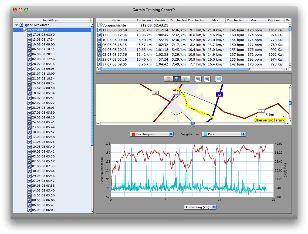Click the Eigene Aktivitäten user icon
This screenshot has height=234, width=308.
click(21, 25)
